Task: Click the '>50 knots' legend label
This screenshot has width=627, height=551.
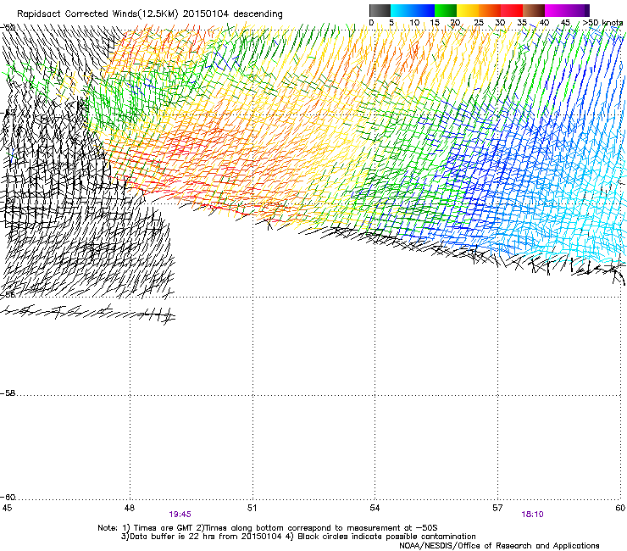Action: click(602, 23)
